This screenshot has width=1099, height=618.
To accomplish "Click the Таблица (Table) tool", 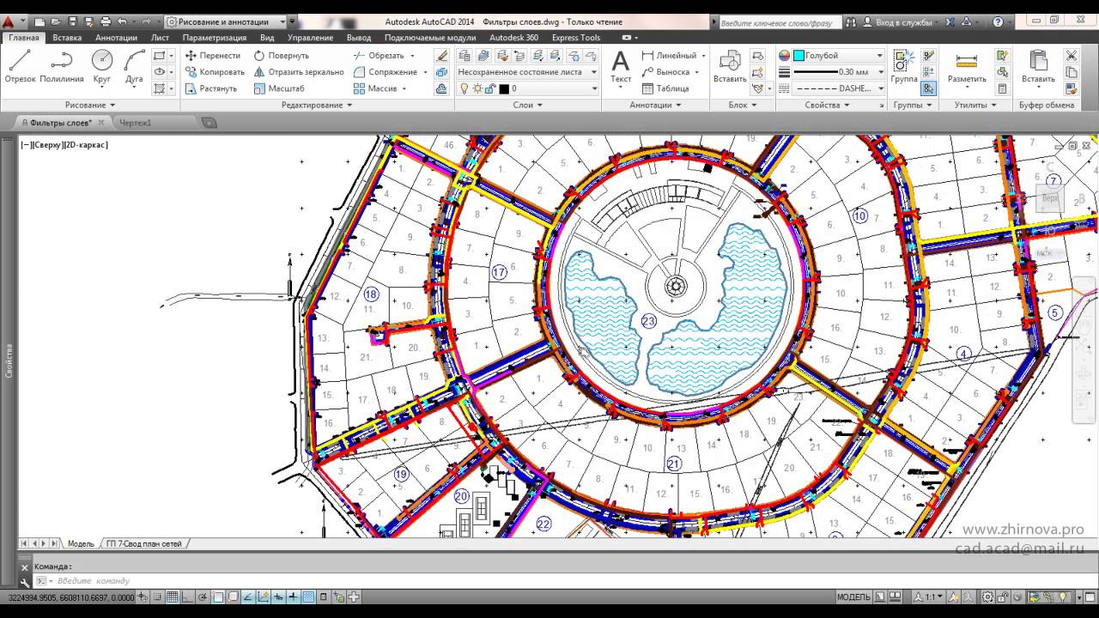I will (x=665, y=88).
